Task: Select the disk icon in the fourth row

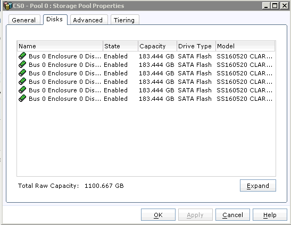Action: tap(22, 81)
